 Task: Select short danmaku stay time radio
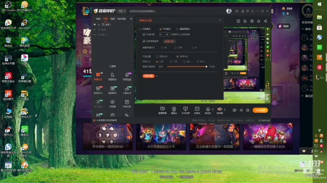pos(162,48)
